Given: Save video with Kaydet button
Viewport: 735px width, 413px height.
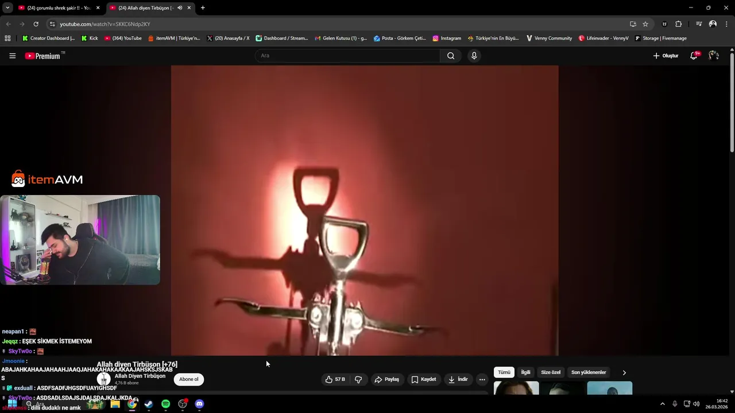Looking at the screenshot, I should pyautogui.click(x=424, y=379).
